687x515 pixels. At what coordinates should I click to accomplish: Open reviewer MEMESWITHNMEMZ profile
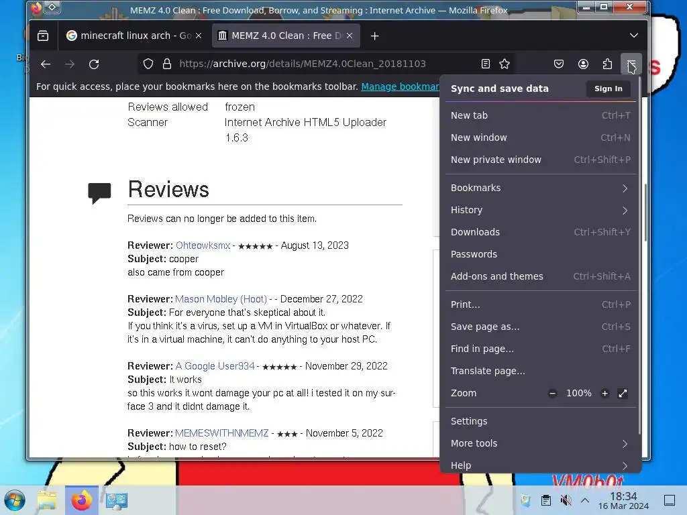click(x=221, y=433)
